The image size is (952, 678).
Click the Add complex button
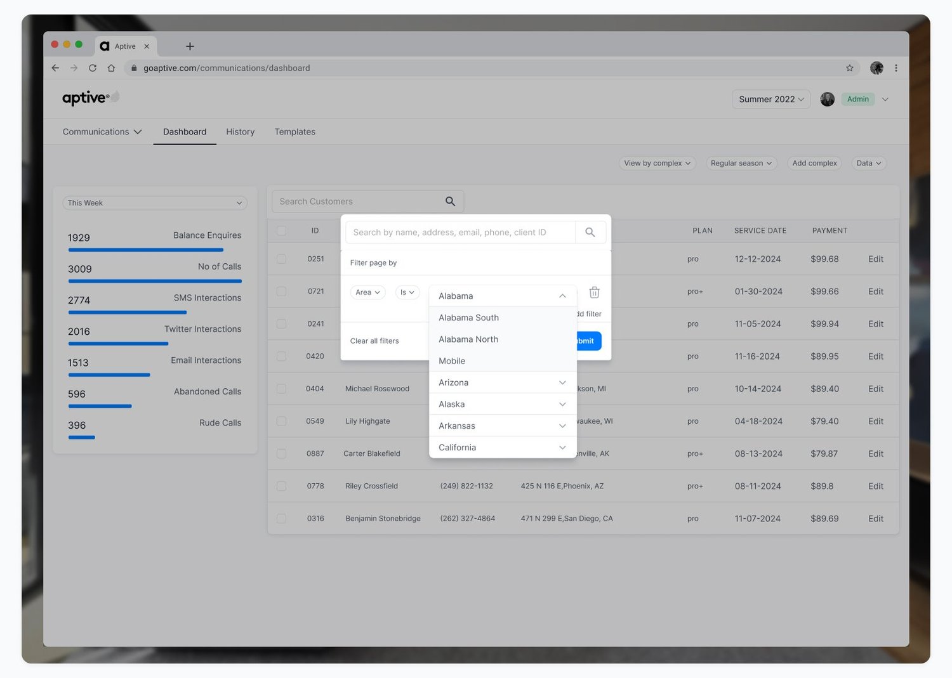coord(814,163)
